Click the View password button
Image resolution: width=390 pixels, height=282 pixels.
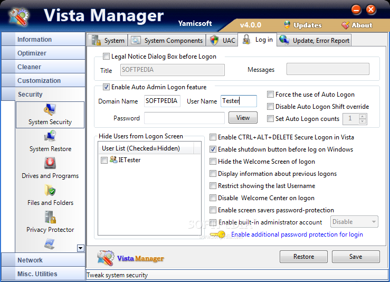click(x=243, y=118)
